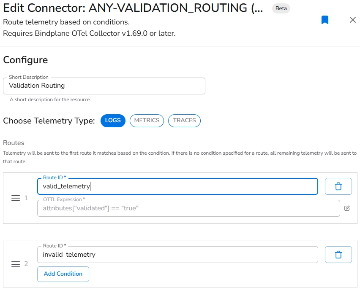Click the close X on the dialog

pos(353,20)
